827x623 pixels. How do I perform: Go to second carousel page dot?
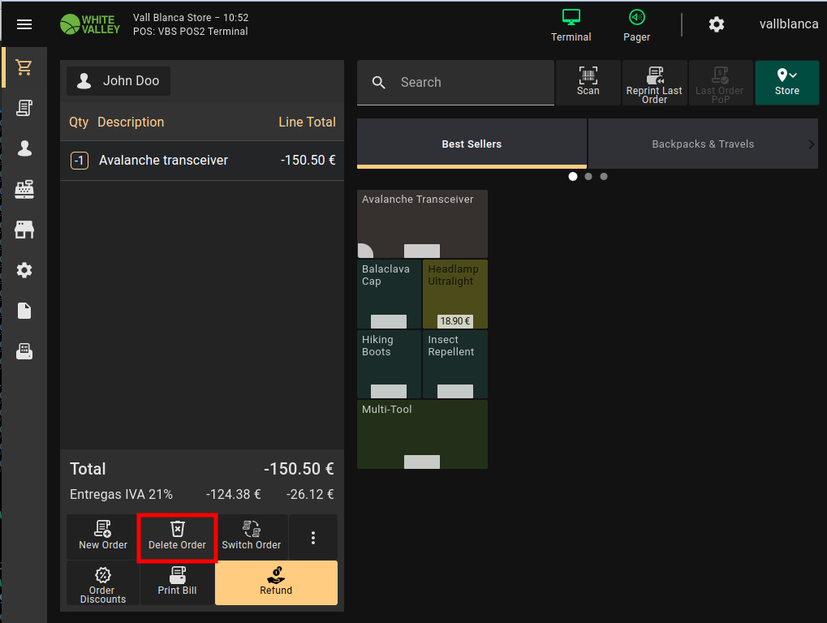588,176
